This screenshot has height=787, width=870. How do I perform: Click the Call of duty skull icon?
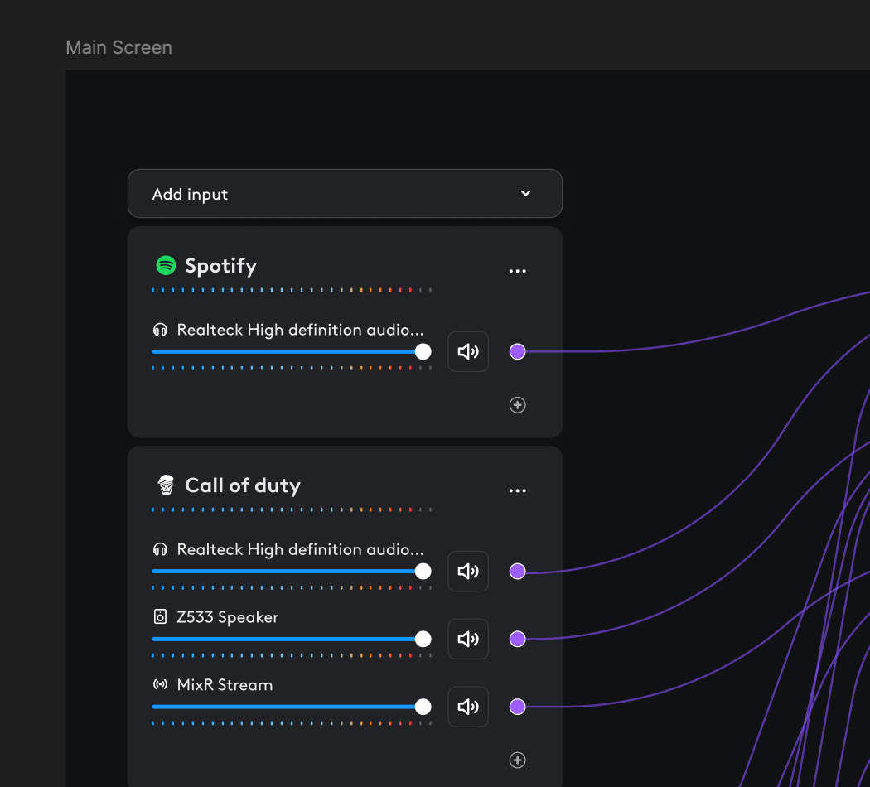[166, 485]
